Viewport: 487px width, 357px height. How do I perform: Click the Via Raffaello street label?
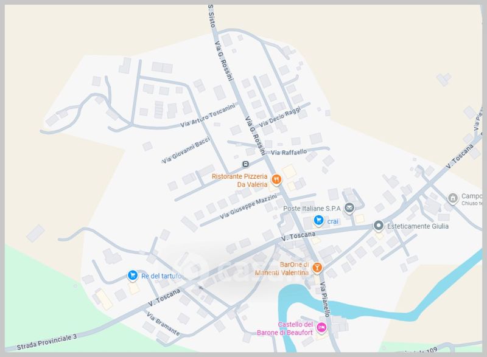pos(289,152)
